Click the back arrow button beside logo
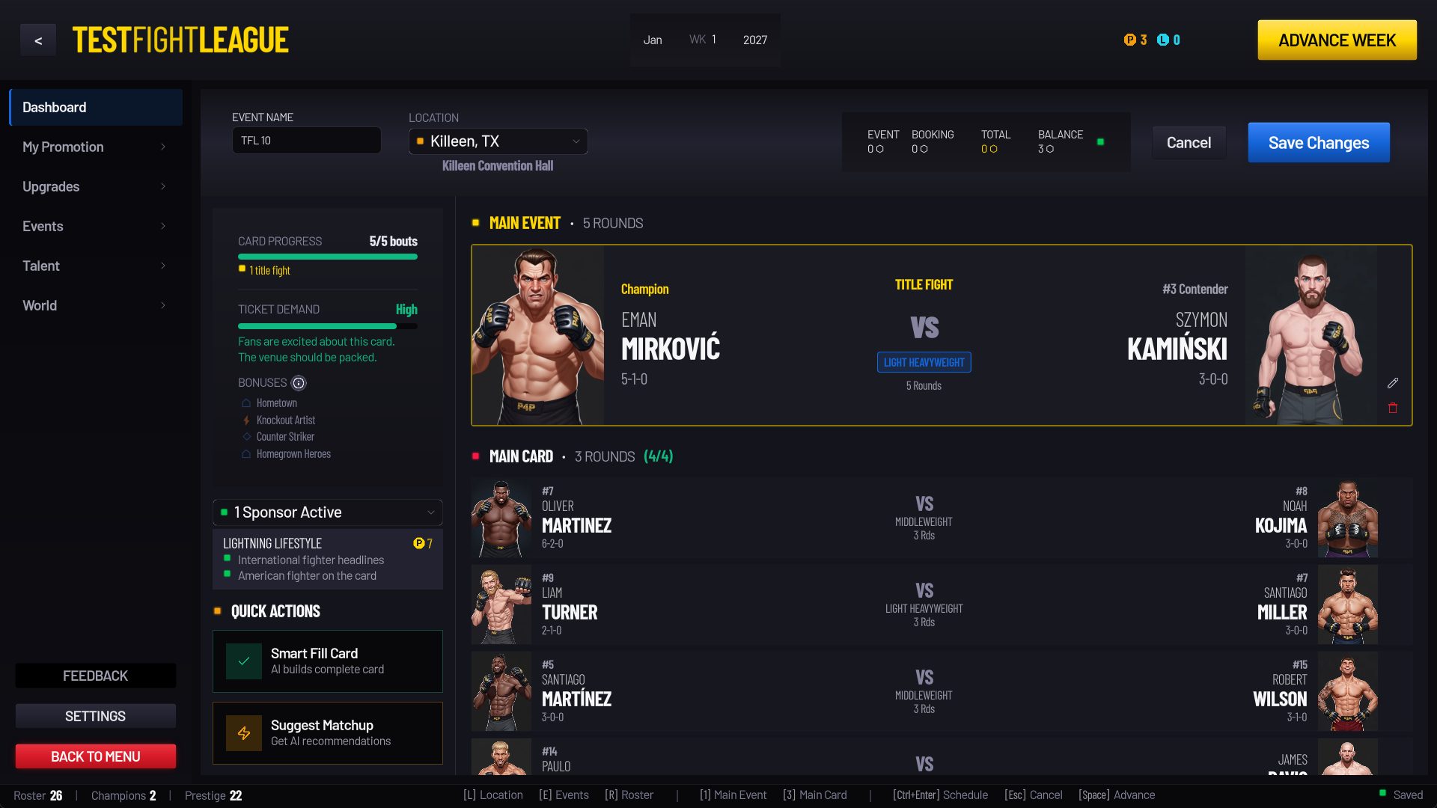This screenshot has width=1437, height=808. tap(38, 40)
